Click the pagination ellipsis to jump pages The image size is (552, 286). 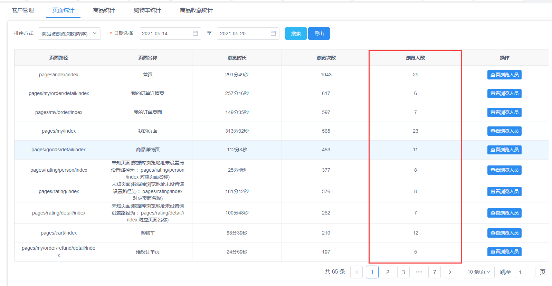pyautogui.click(x=419, y=272)
